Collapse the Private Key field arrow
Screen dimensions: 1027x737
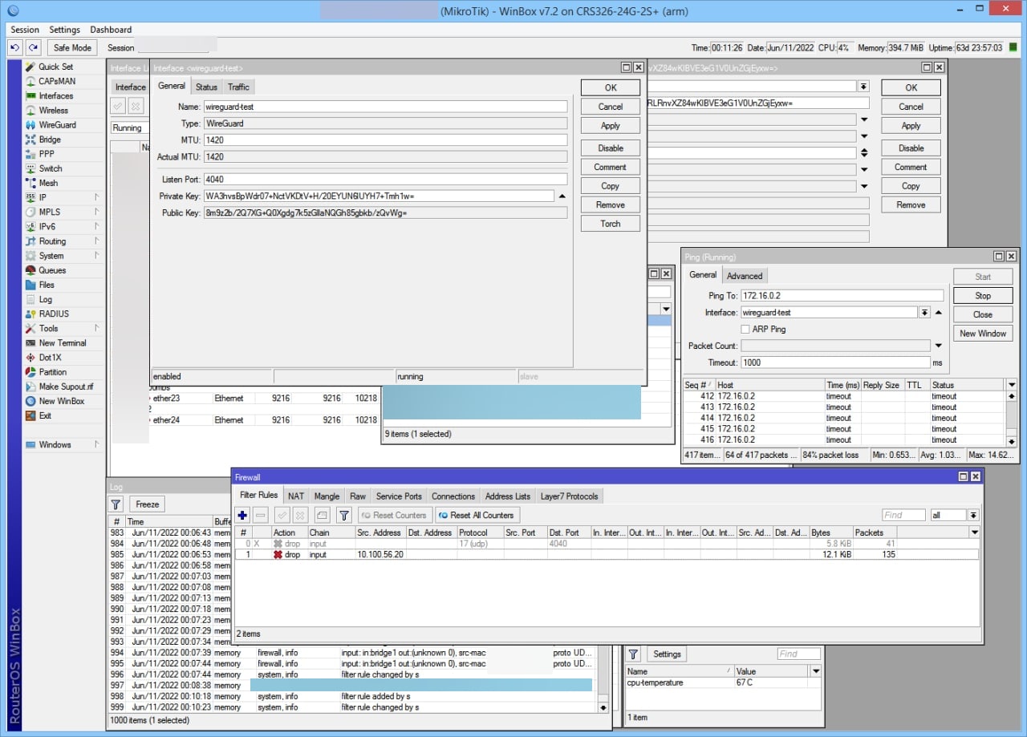pyautogui.click(x=562, y=196)
